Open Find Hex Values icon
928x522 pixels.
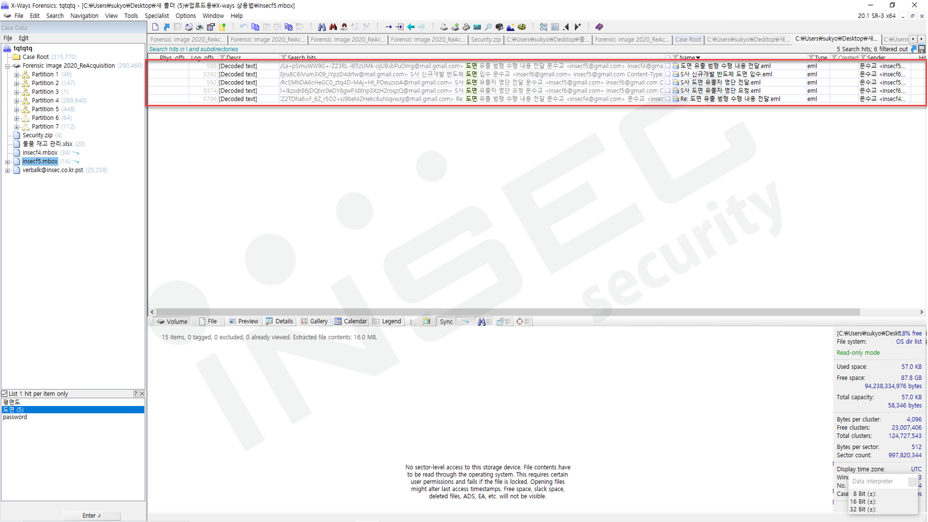[x=344, y=27]
